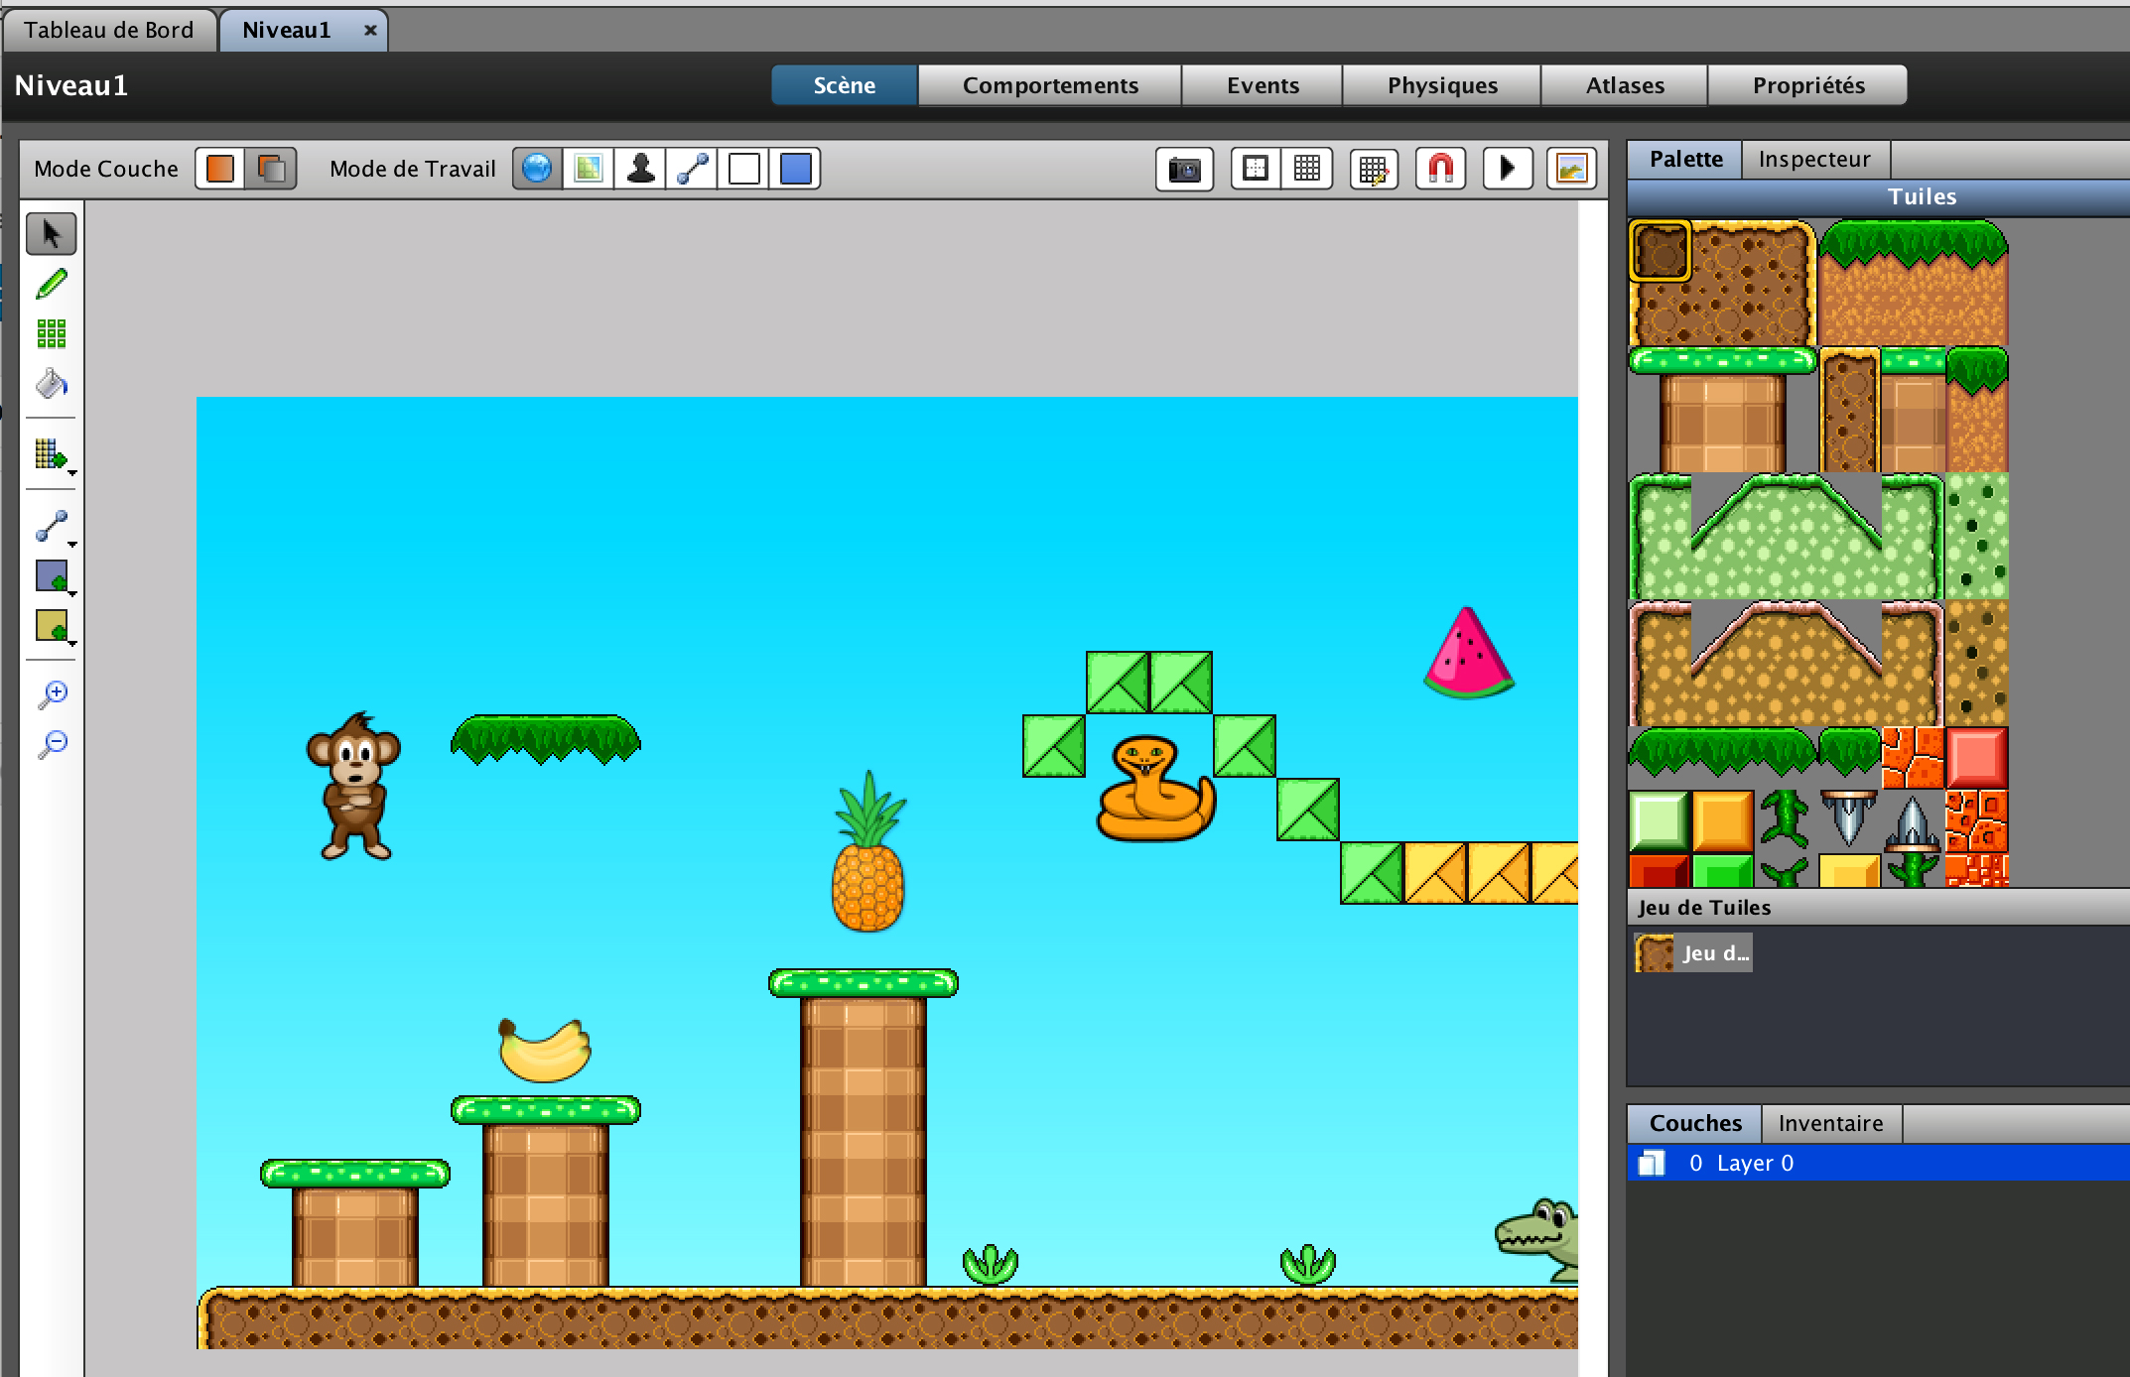Select the paint bucket fill tool
The width and height of the screenshot is (2130, 1377).
52,384
